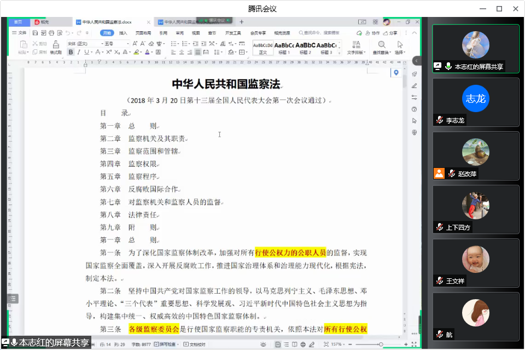The height and width of the screenshot is (350, 525).
Task: Click the Save icon in quick access toolbar
Action: tap(34, 33)
